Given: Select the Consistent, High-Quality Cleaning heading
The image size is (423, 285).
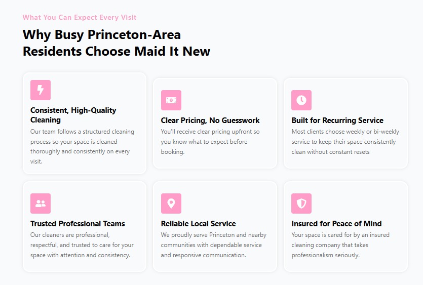Looking at the screenshot, I should tap(73, 115).
